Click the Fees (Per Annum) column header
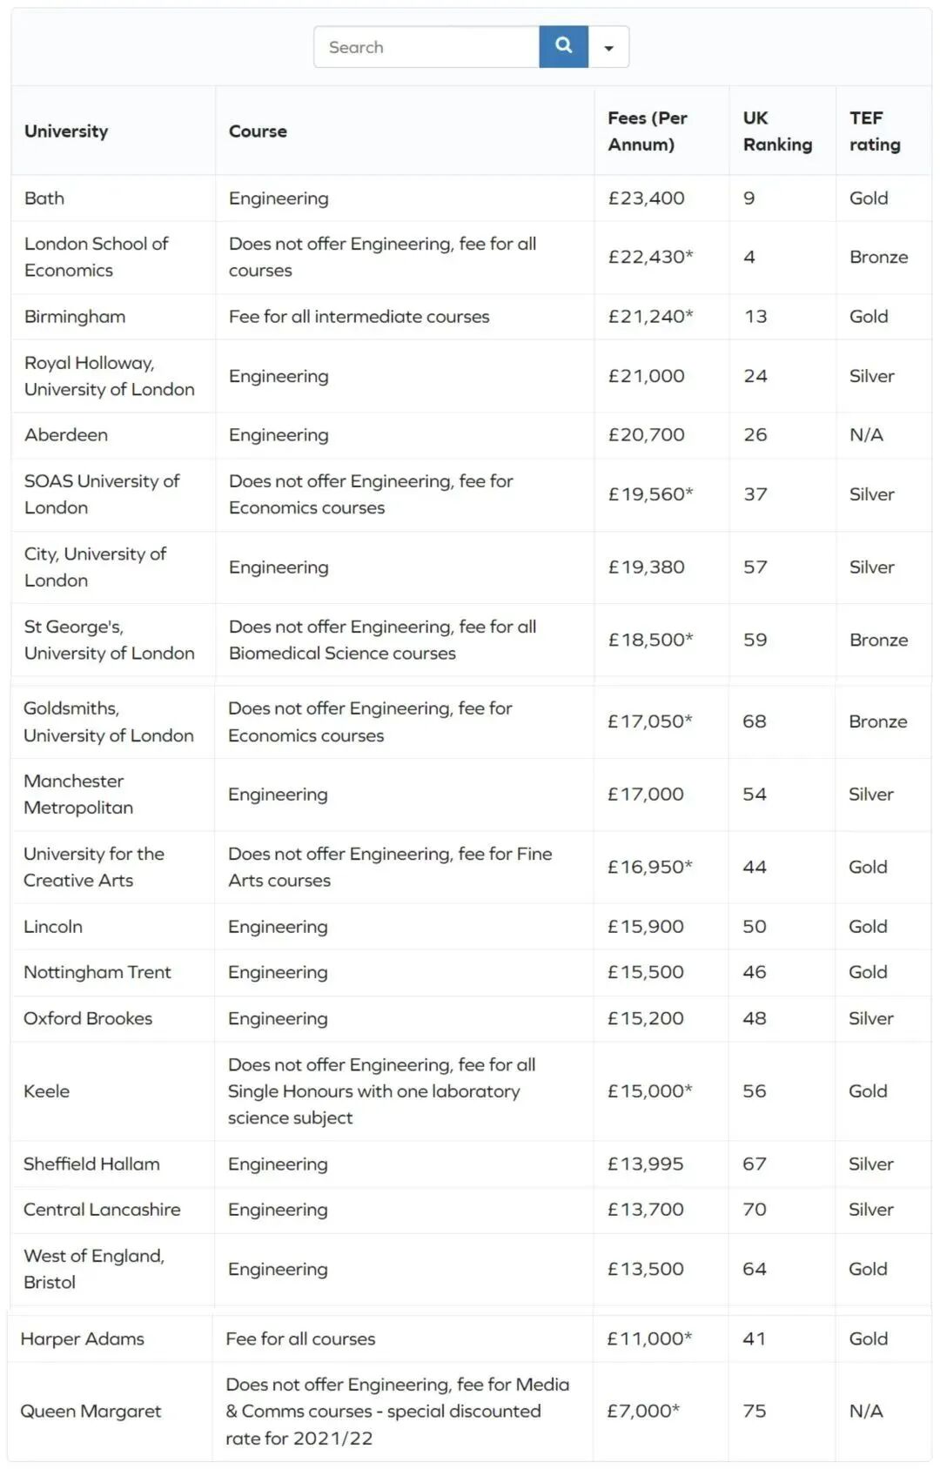The image size is (940, 1469). pos(648,131)
